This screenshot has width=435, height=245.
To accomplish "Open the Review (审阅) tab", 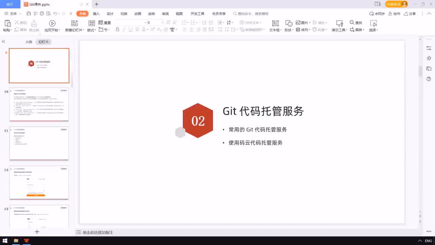I will click(165, 14).
